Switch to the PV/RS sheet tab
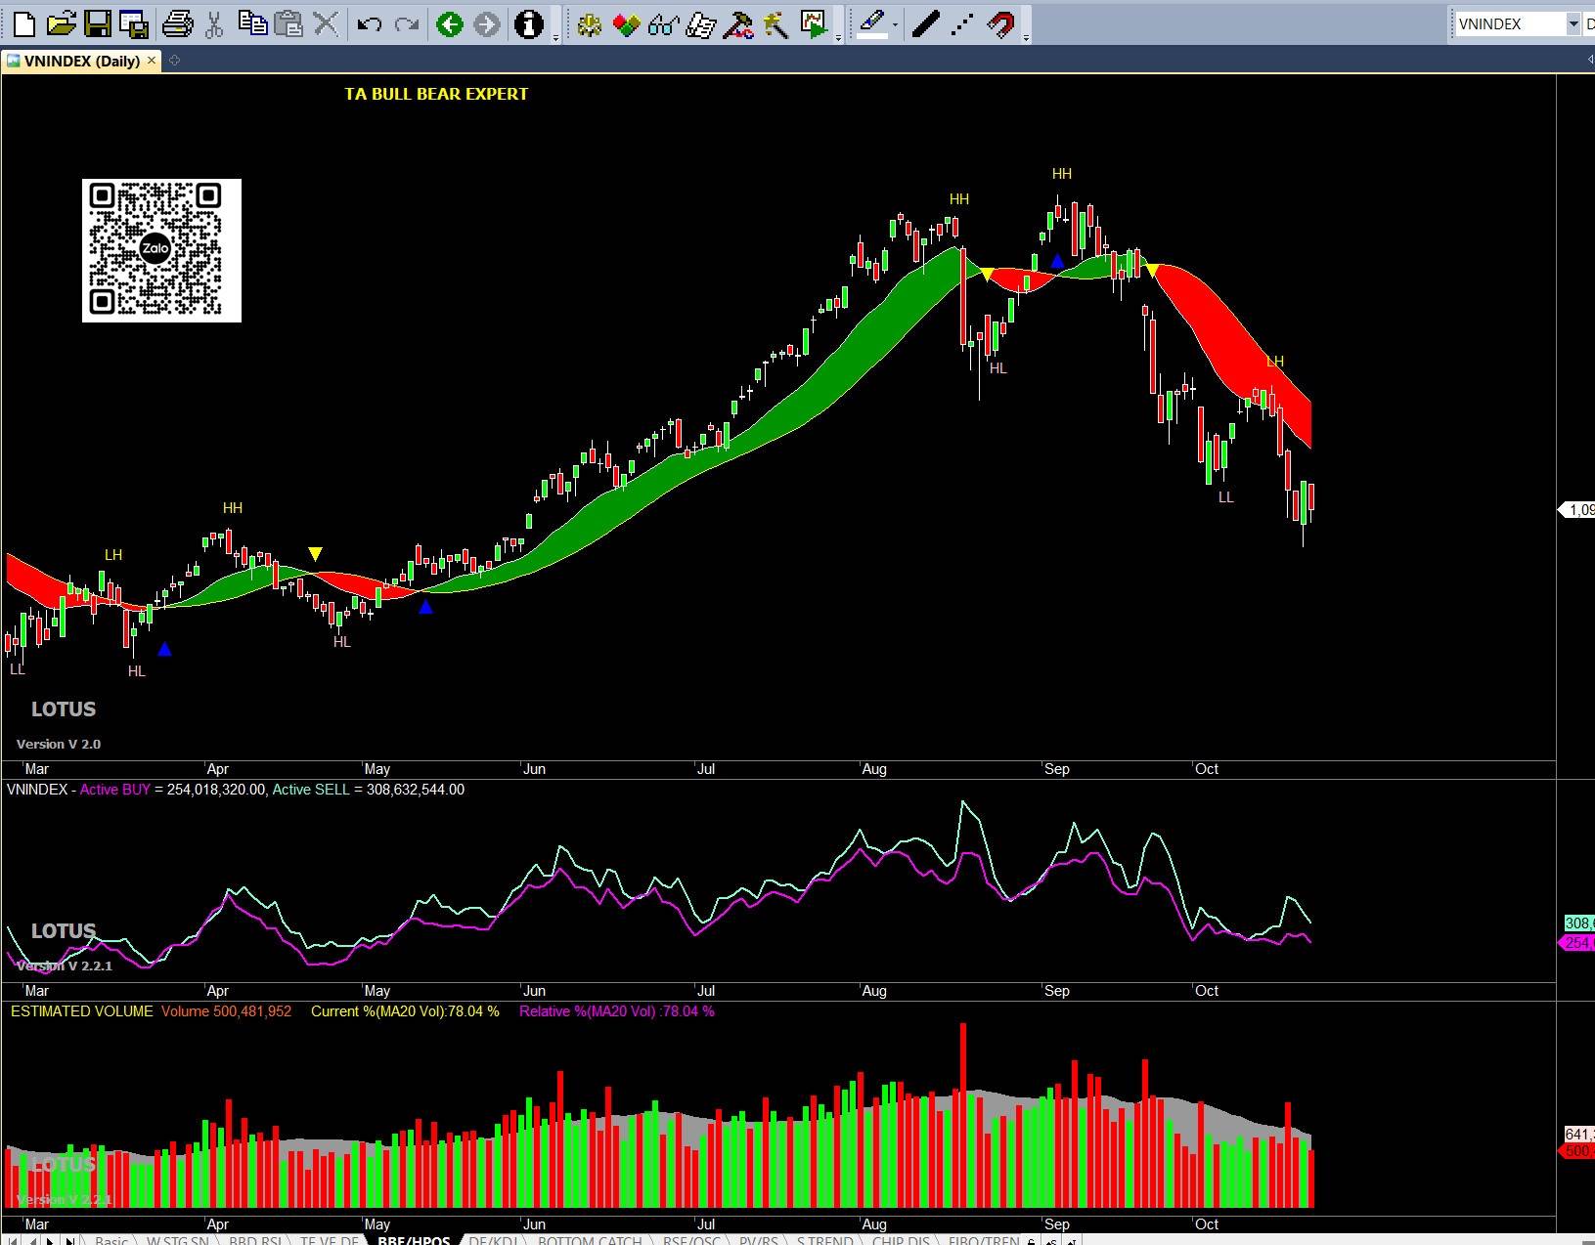 click(759, 1239)
